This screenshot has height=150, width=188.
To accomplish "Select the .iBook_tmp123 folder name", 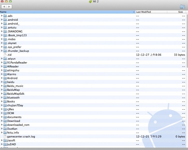I will tap(17, 35).
